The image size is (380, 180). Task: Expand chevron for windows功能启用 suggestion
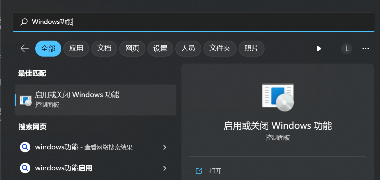165,168
